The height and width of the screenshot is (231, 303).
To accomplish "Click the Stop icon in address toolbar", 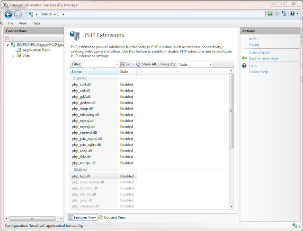I will point(277,14).
